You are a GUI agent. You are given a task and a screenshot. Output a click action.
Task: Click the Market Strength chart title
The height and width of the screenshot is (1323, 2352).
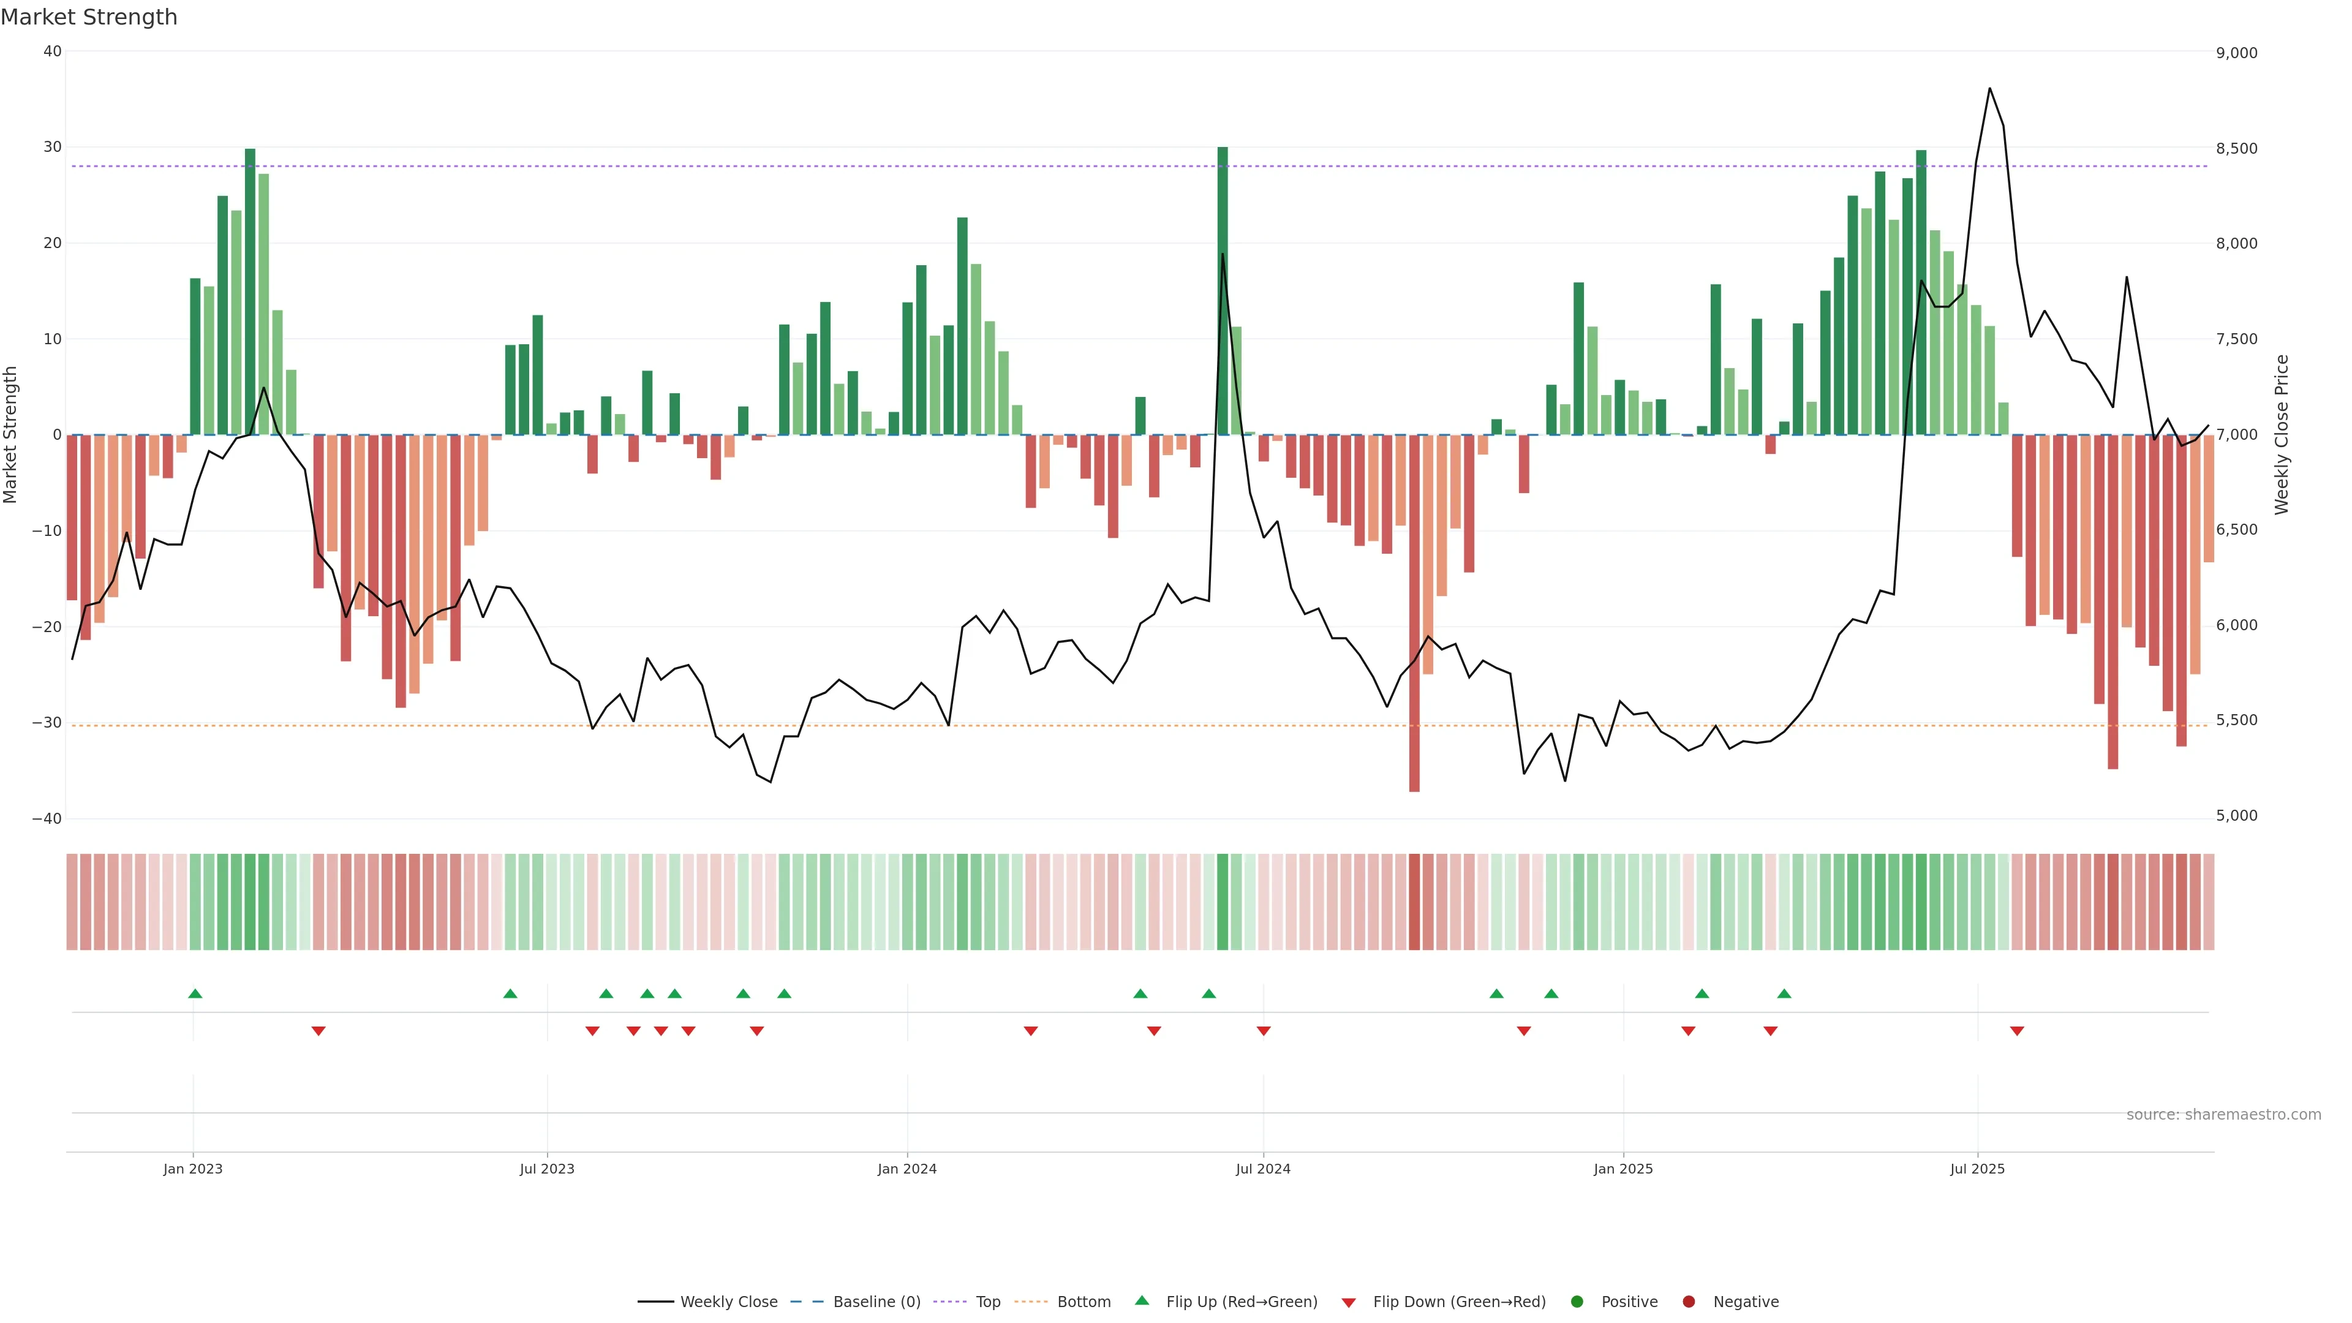(x=89, y=17)
